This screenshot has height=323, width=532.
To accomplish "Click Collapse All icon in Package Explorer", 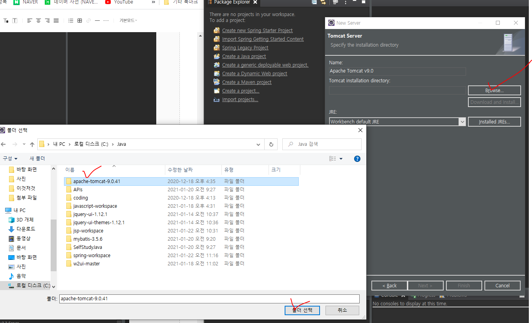I will pos(314,2).
